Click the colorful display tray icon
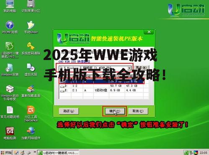The image size is (209, 155). click(196, 152)
